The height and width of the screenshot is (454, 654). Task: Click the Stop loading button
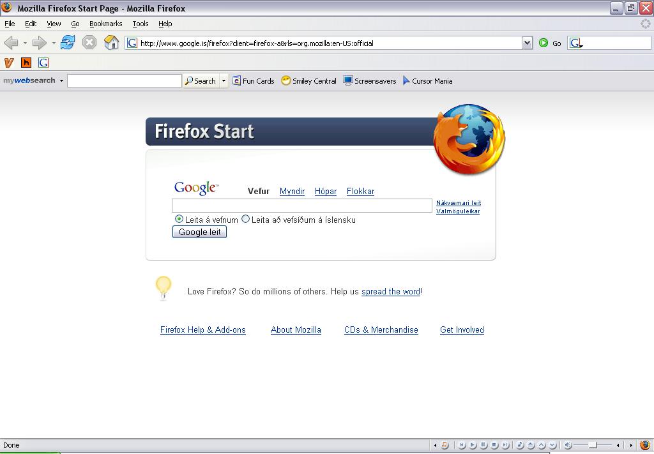[x=89, y=43]
